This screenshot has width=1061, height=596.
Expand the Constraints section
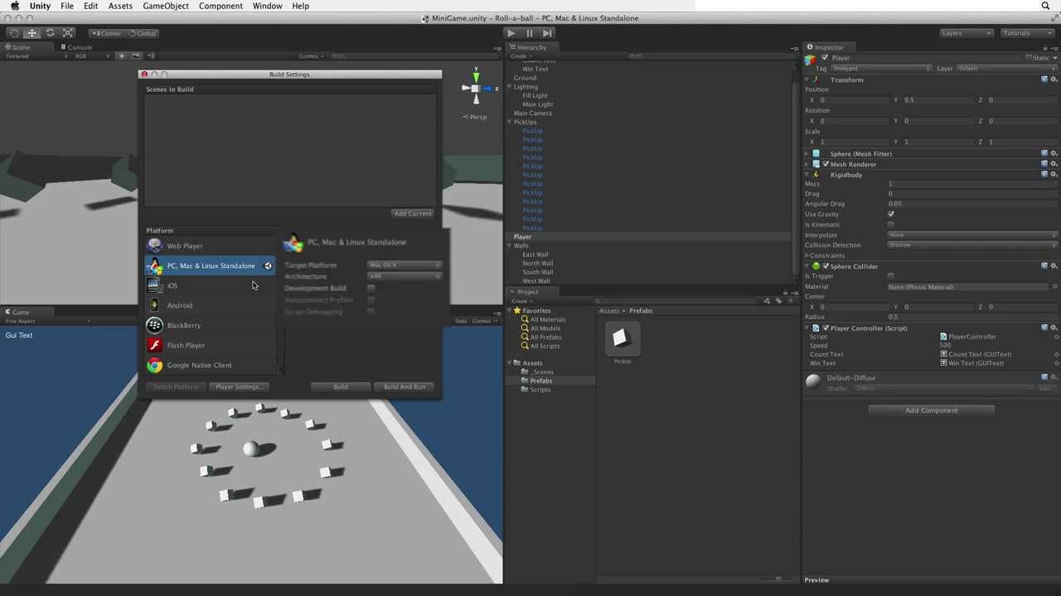[807, 256]
